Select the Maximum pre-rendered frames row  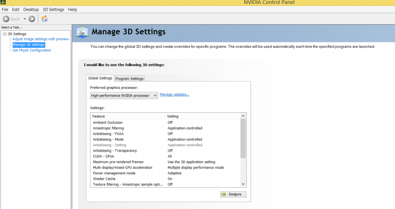165,162
